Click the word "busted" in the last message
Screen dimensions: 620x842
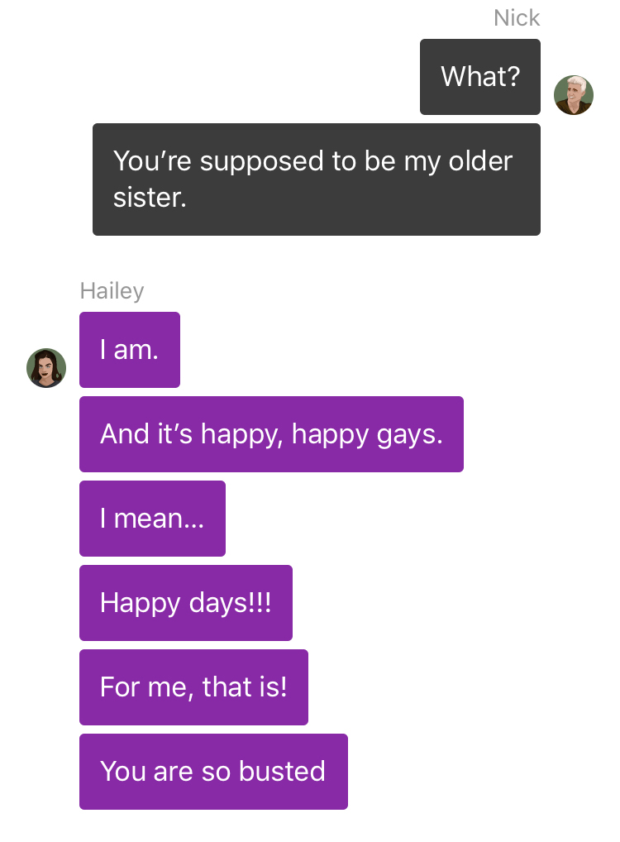282,771
